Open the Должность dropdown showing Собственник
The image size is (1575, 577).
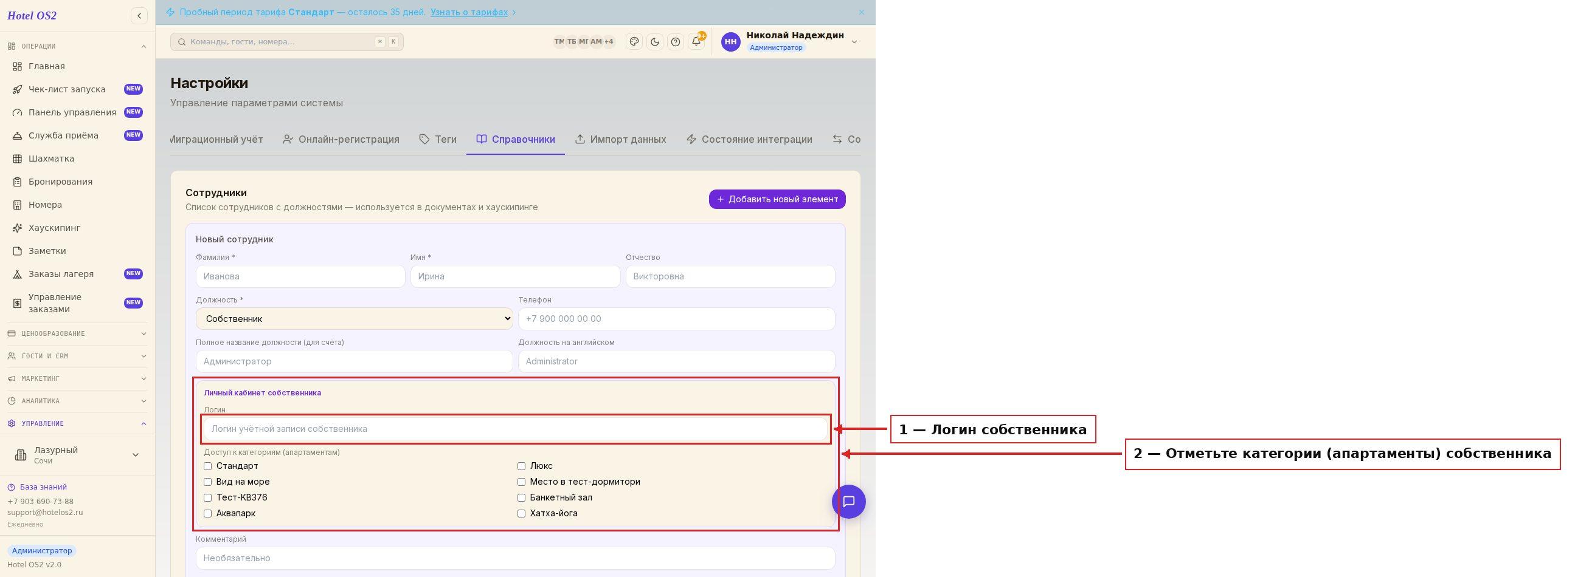(x=354, y=319)
